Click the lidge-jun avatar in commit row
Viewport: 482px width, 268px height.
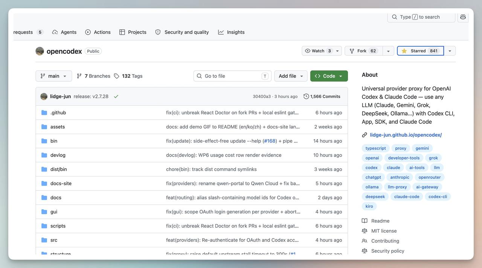click(x=44, y=96)
